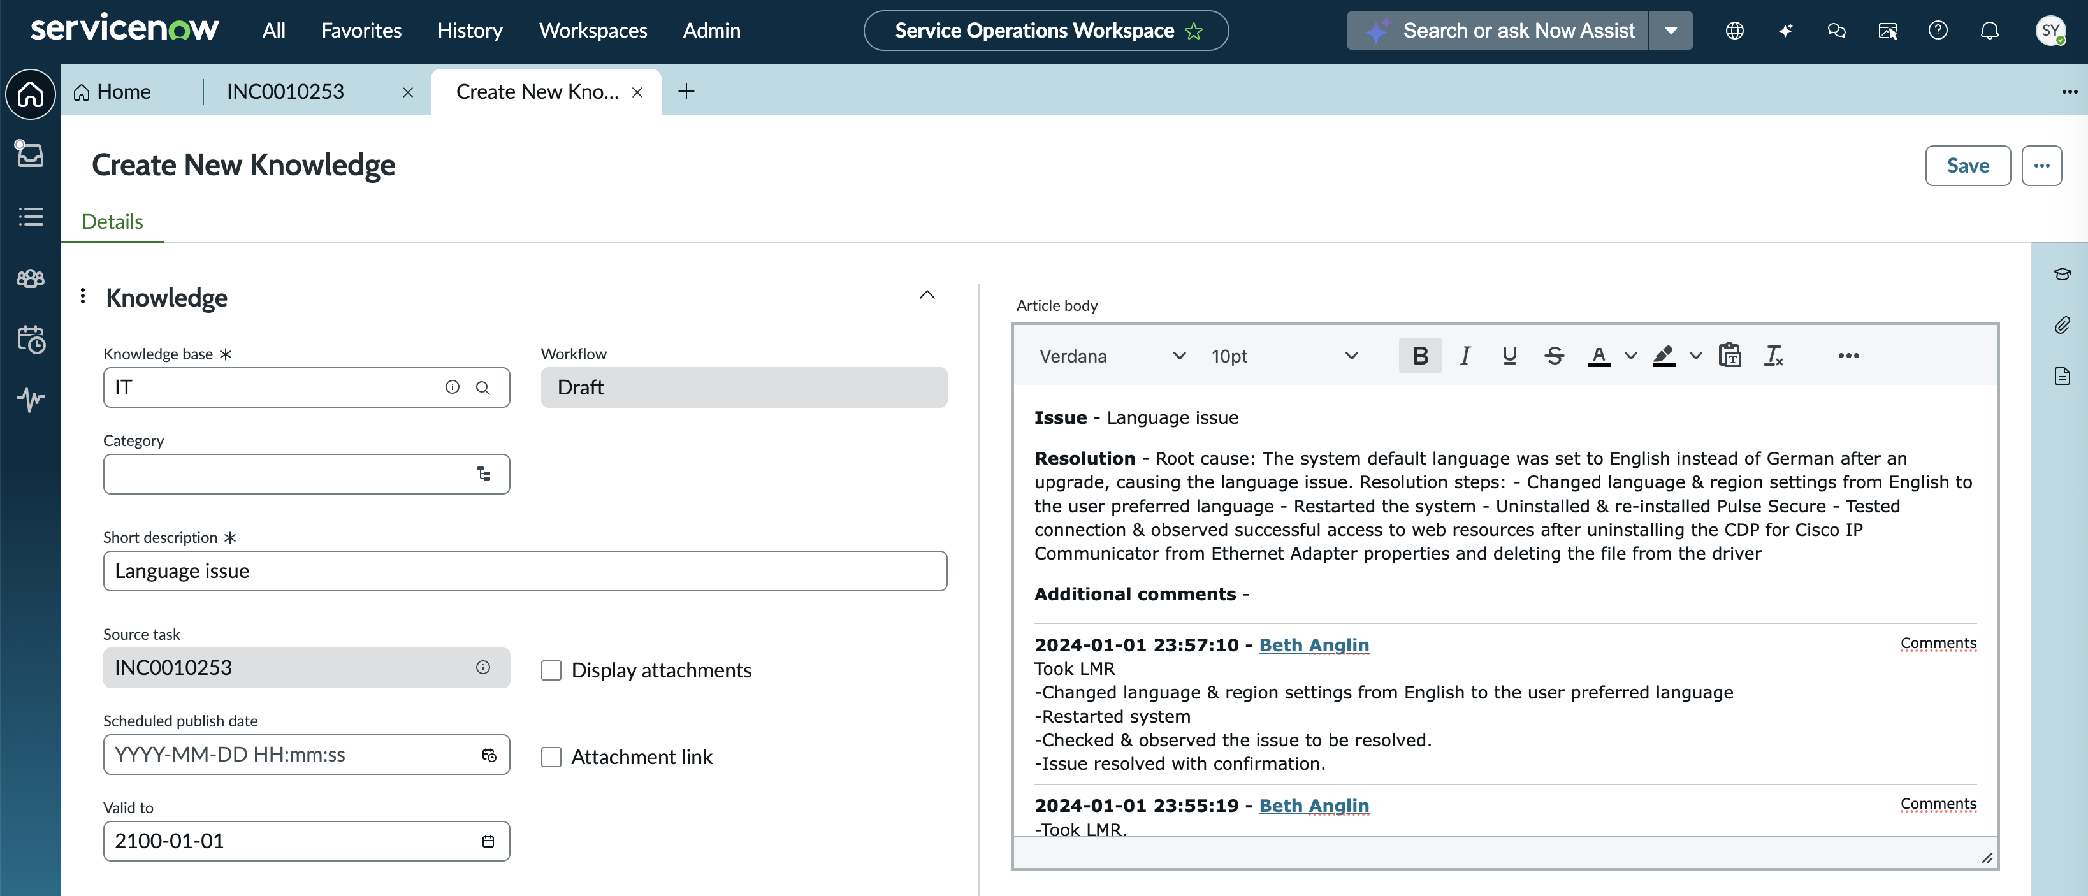This screenshot has width=2088, height=896.
Task: Add a new tab with plus icon
Action: click(686, 90)
